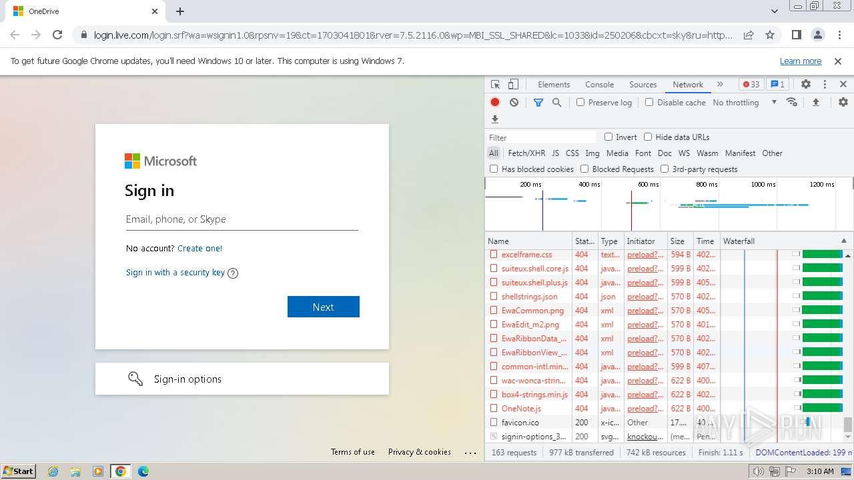Open DevTools customize three-dot menu
This screenshot has width=854, height=480.
pyautogui.click(x=825, y=85)
